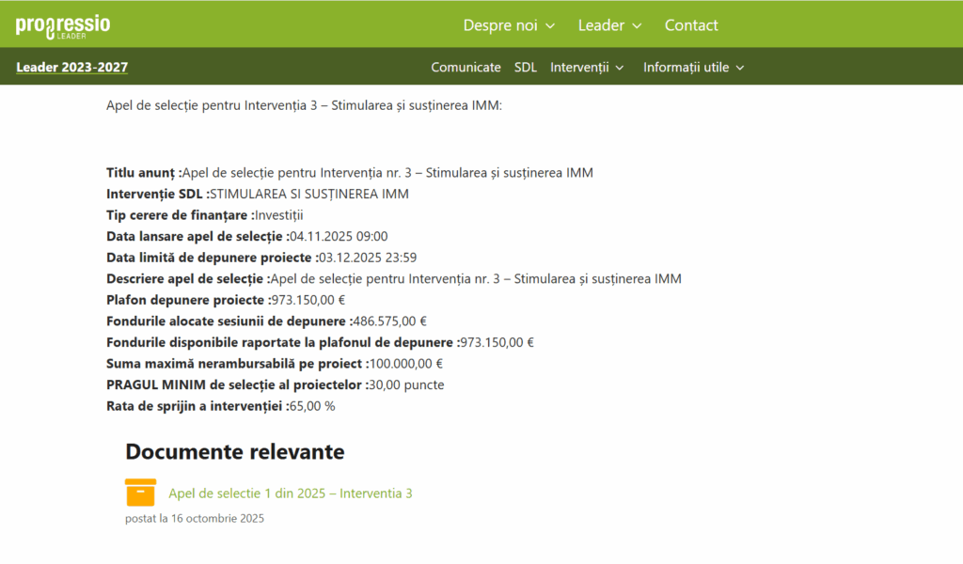Click the Documente relevante heading
963x564 pixels.
pos(235,452)
